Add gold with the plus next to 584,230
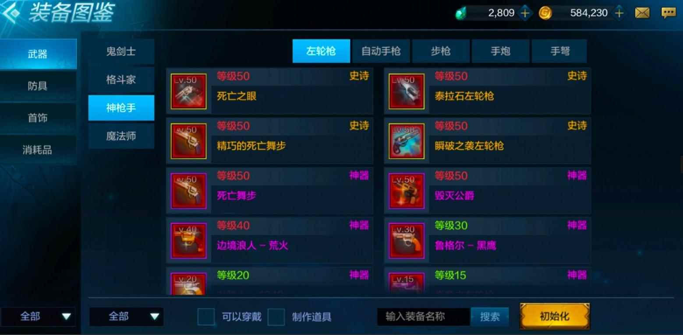Screen dimensions: 683x335 click(619, 13)
